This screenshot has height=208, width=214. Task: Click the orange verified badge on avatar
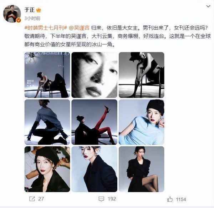click(x=19, y=20)
